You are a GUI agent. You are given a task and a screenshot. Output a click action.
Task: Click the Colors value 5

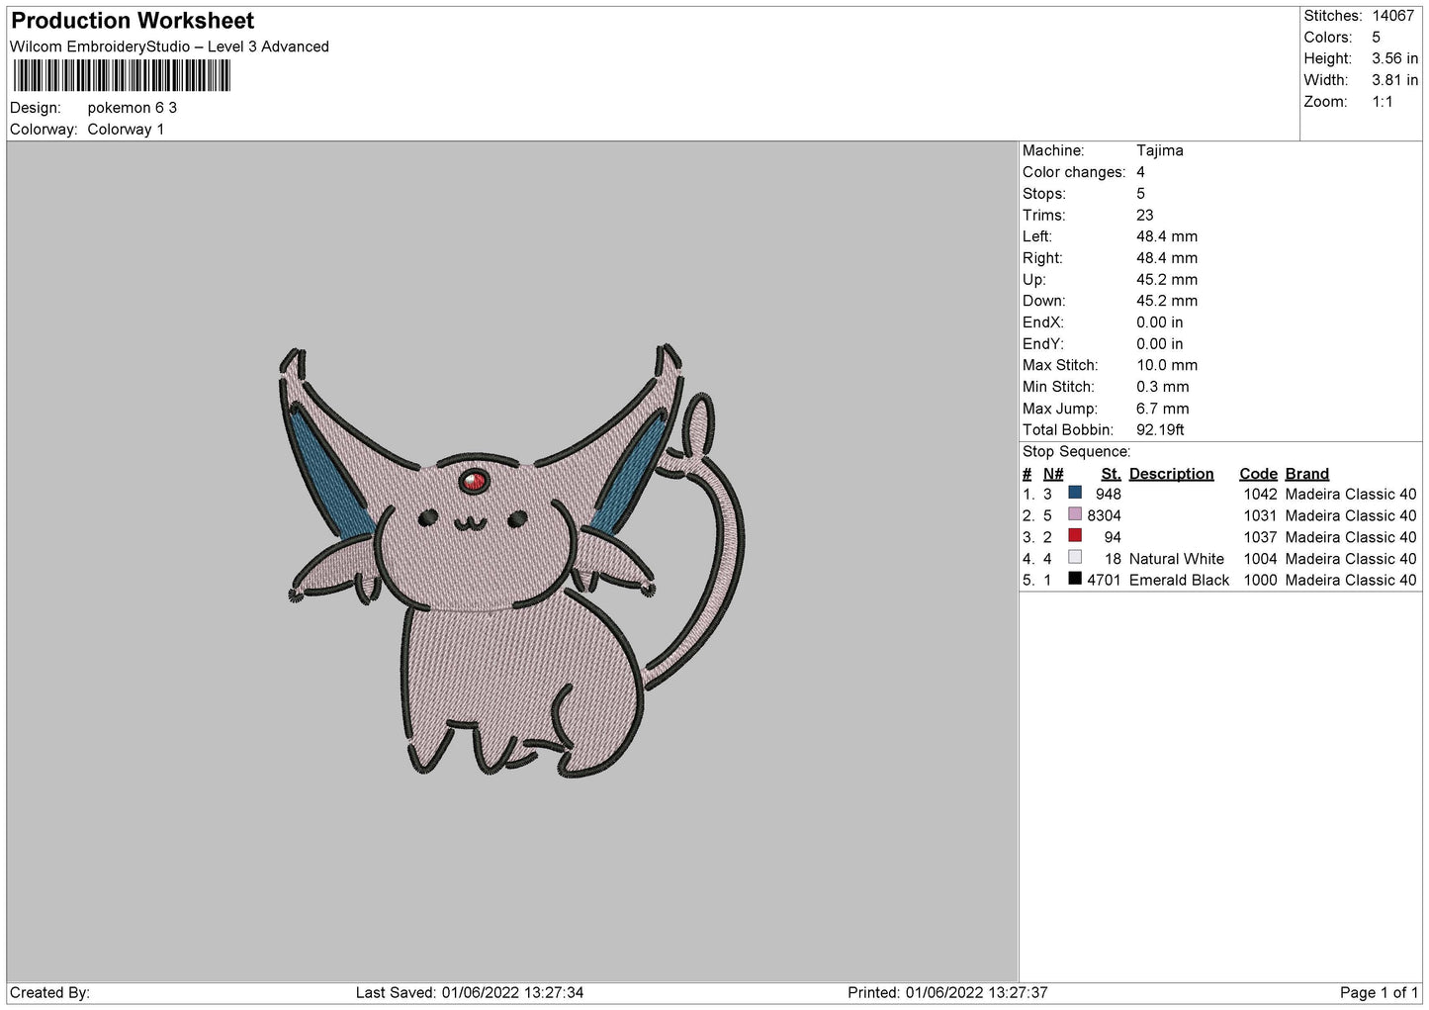tap(1377, 38)
